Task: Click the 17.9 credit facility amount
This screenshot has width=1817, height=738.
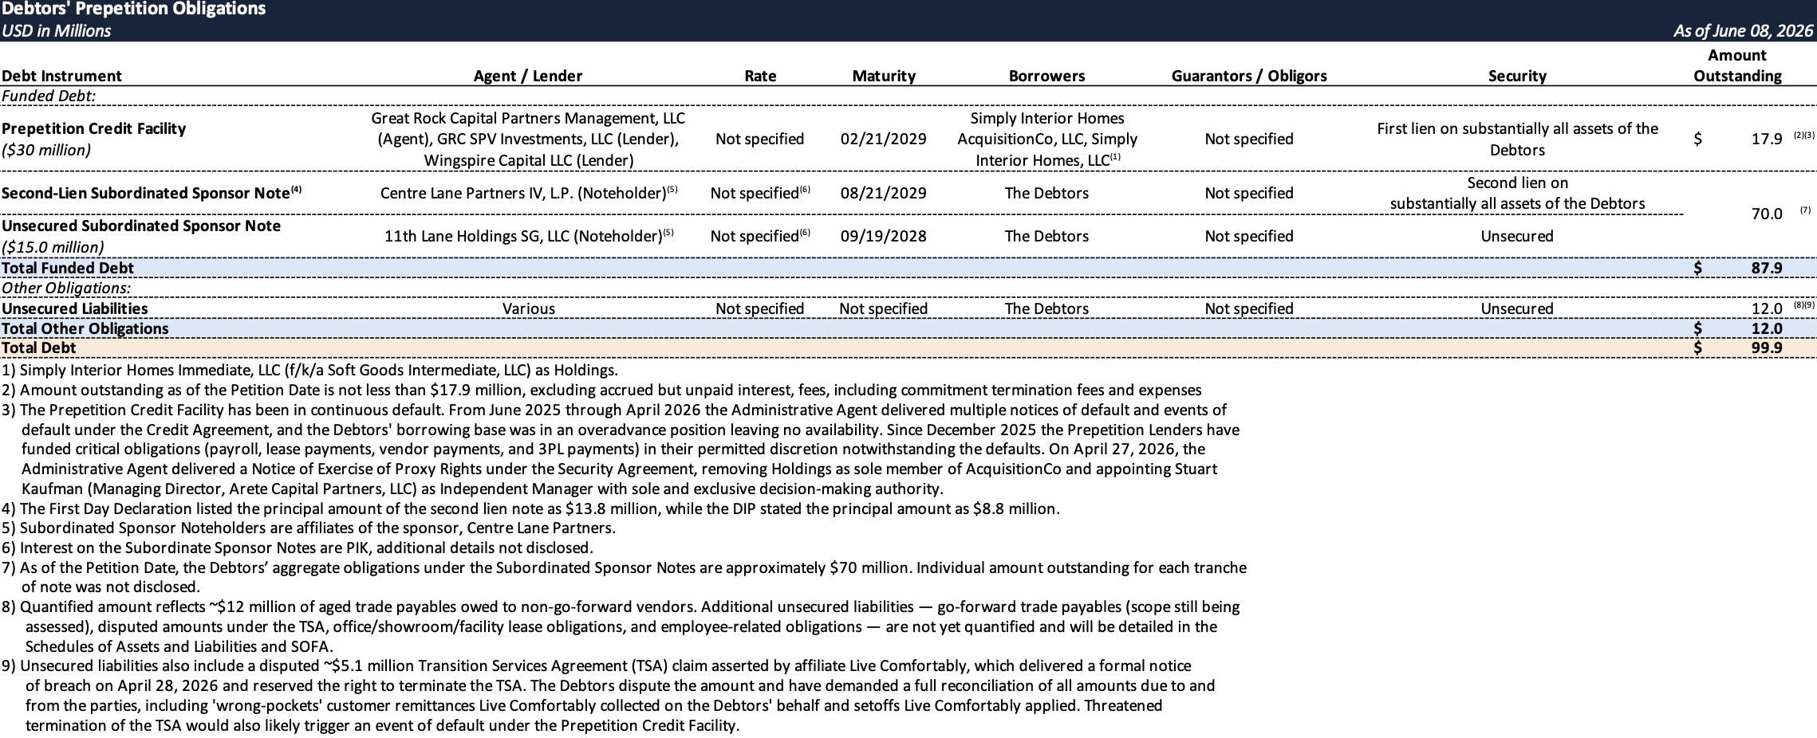Action: click(x=1766, y=139)
